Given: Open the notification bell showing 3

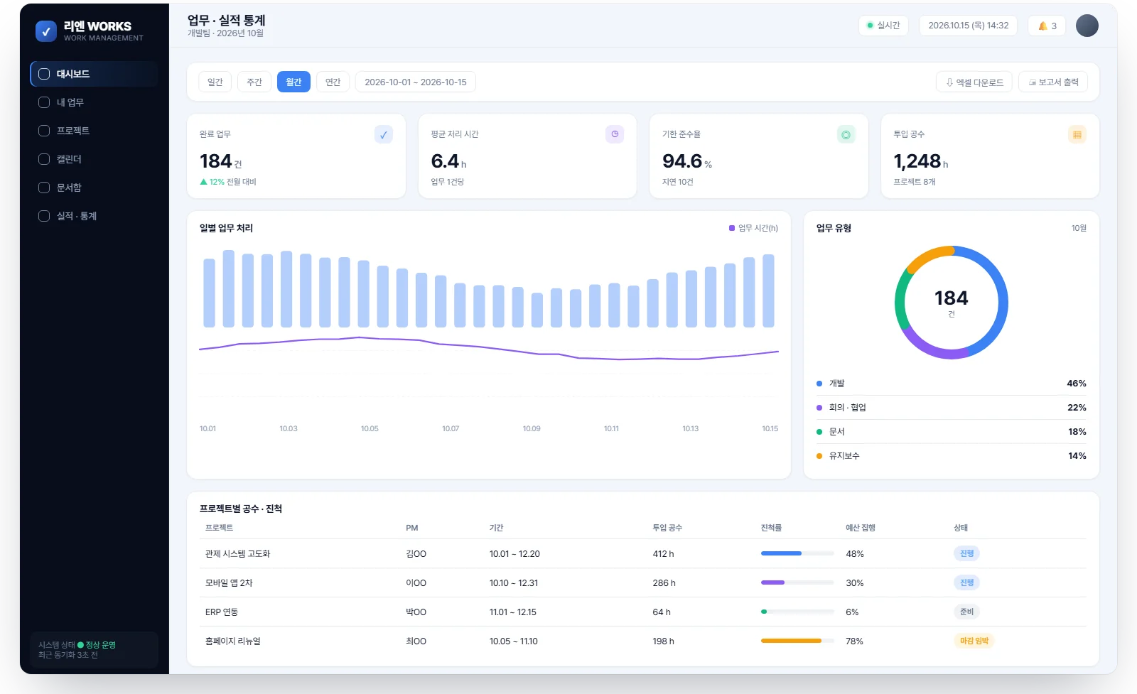Looking at the screenshot, I should coord(1047,26).
